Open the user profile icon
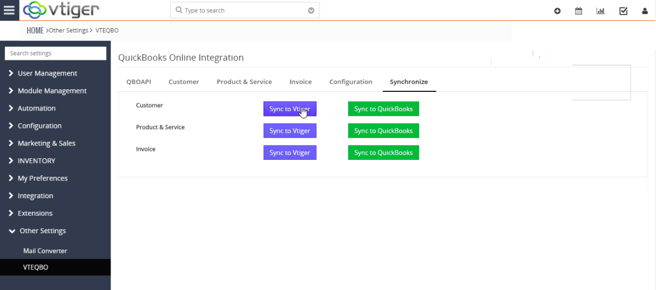Viewport: 656px width, 290px height. coord(645,11)
